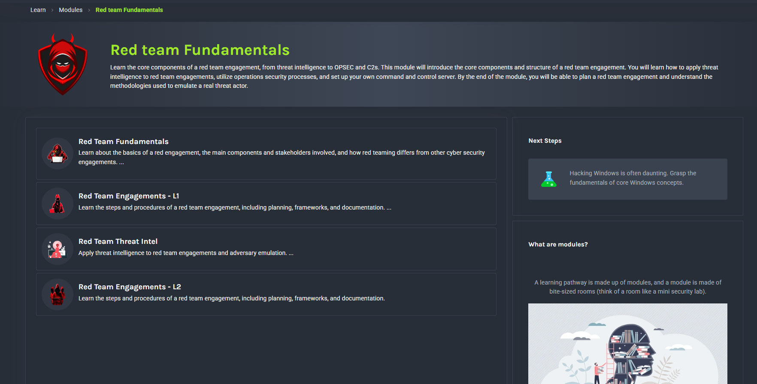Click the green flask icon in Next Steps
Viewport: 757px width, 384px height.
tap(549, 179)
